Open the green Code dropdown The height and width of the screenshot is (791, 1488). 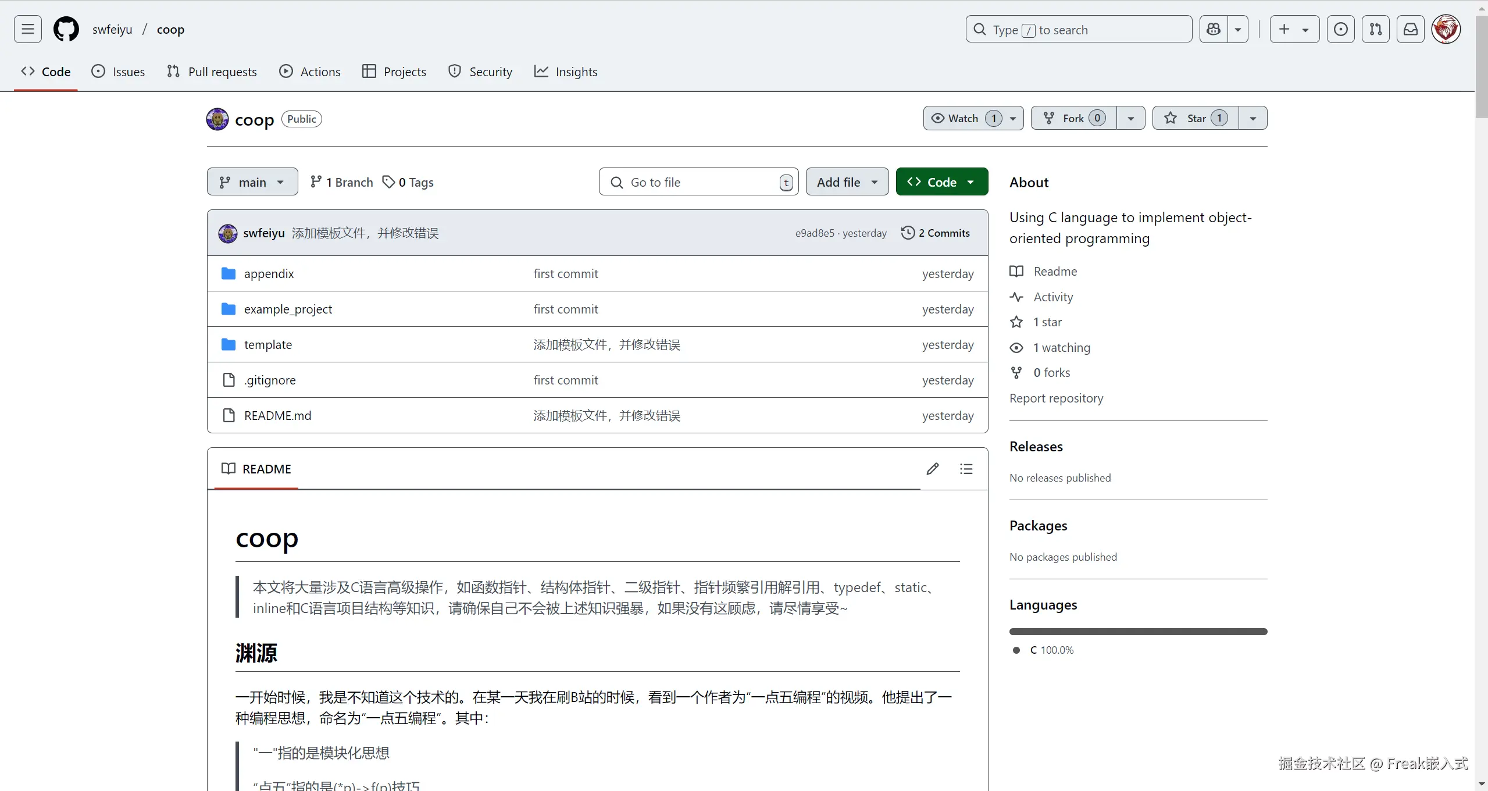click(941, 182)
